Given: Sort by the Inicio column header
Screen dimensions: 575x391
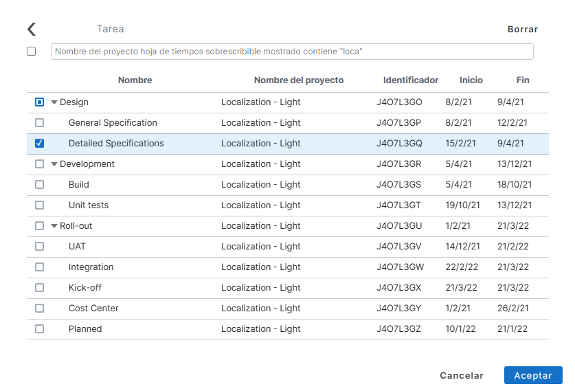Looking at the screenshot, I should (471, 80).
